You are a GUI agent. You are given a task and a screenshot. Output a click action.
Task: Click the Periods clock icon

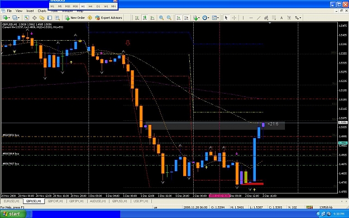(x=204, y=18)
